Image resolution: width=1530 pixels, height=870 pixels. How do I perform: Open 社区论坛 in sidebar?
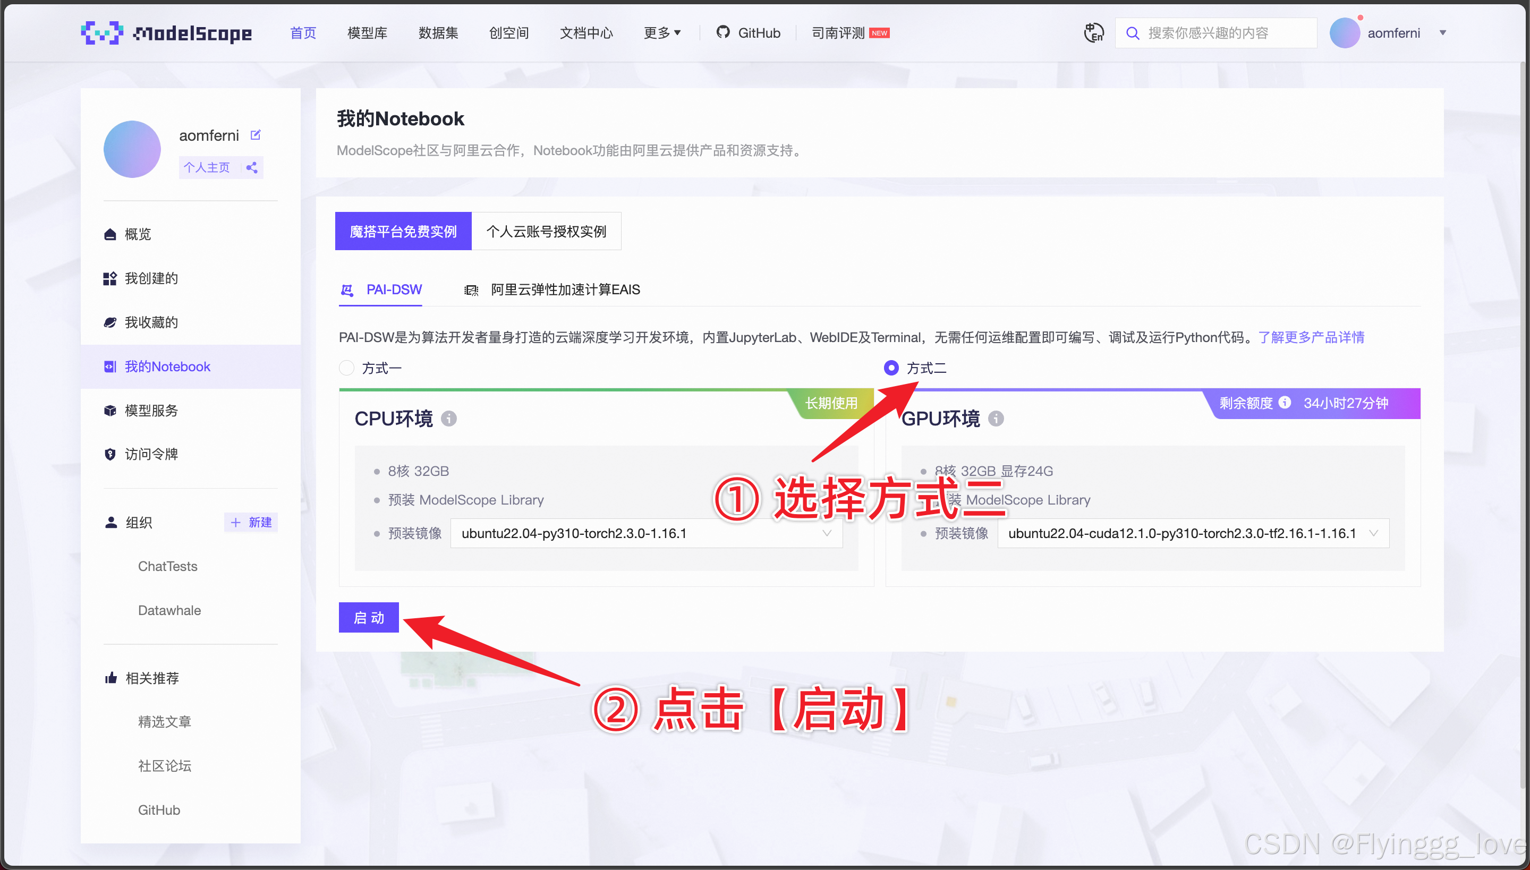(165, 766)
